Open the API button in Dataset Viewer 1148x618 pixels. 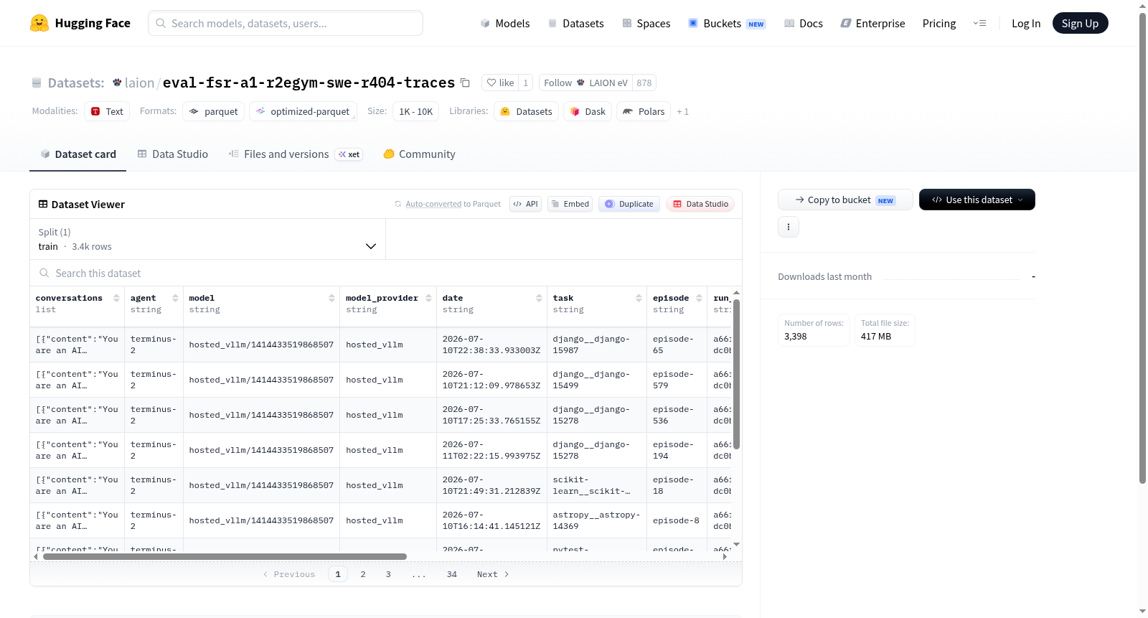tap(525, 204)
